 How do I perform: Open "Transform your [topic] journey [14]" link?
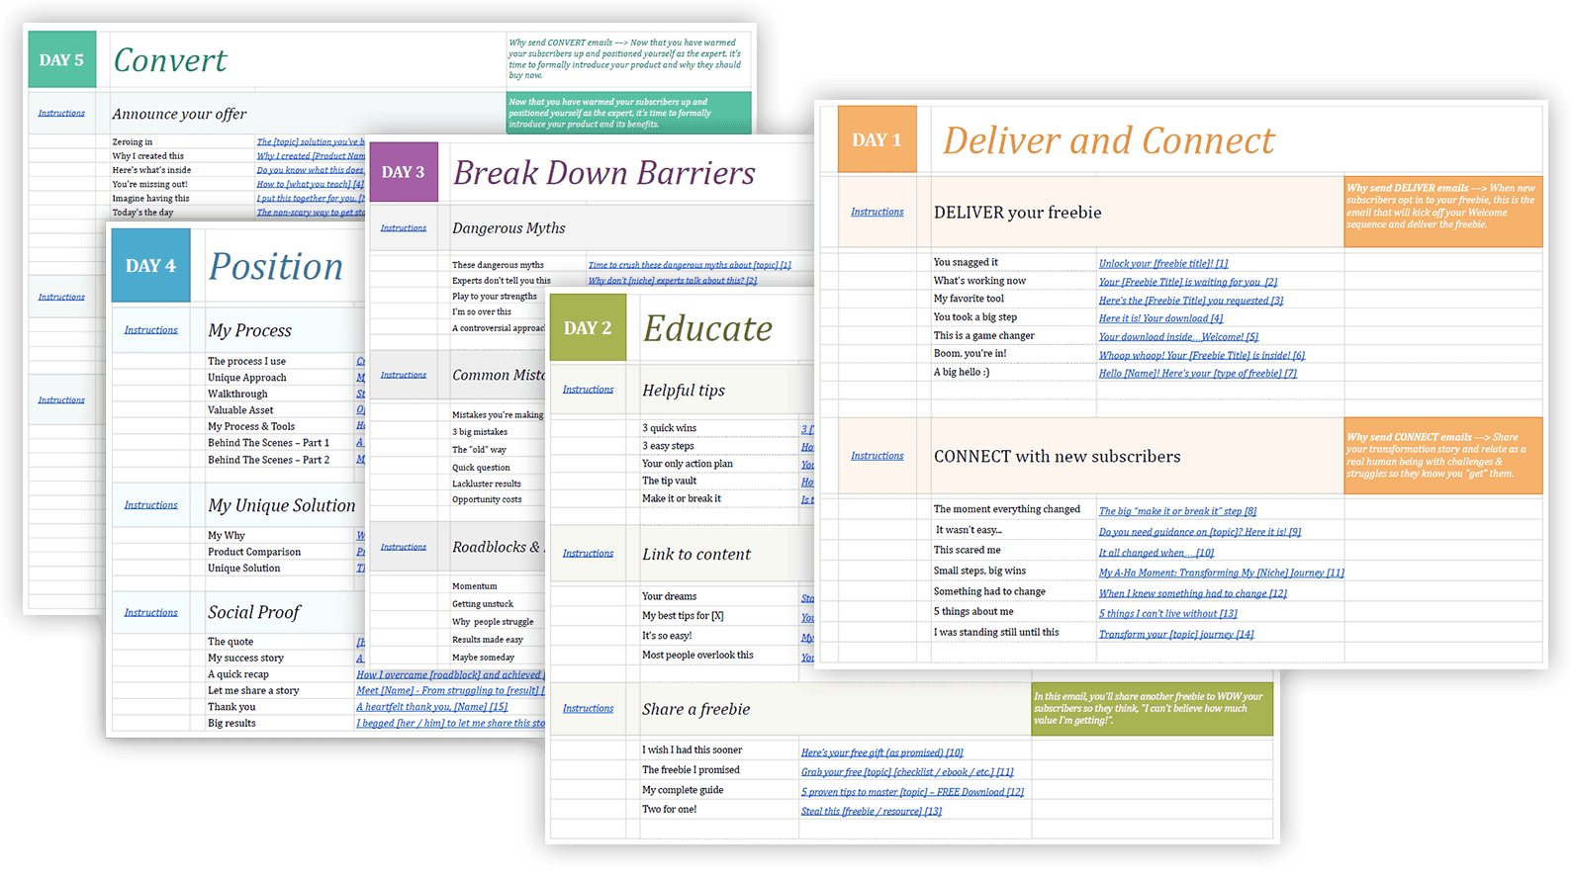click(x=1175, y=634)
